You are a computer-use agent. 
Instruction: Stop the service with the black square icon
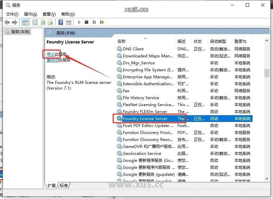(86, 22)
